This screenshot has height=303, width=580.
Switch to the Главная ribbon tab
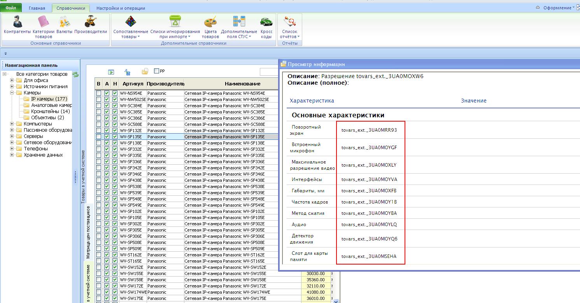point(37,8)
